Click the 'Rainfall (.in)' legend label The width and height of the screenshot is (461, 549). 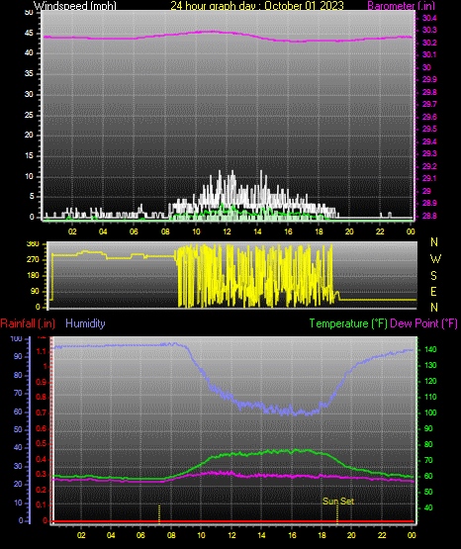tap(28, 323)
